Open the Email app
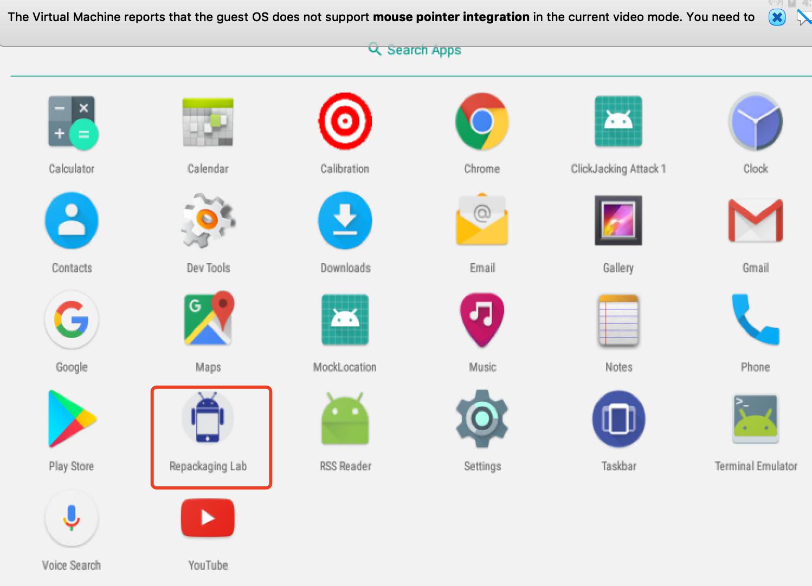Screen dimensions: 812x586 [482, 220]
